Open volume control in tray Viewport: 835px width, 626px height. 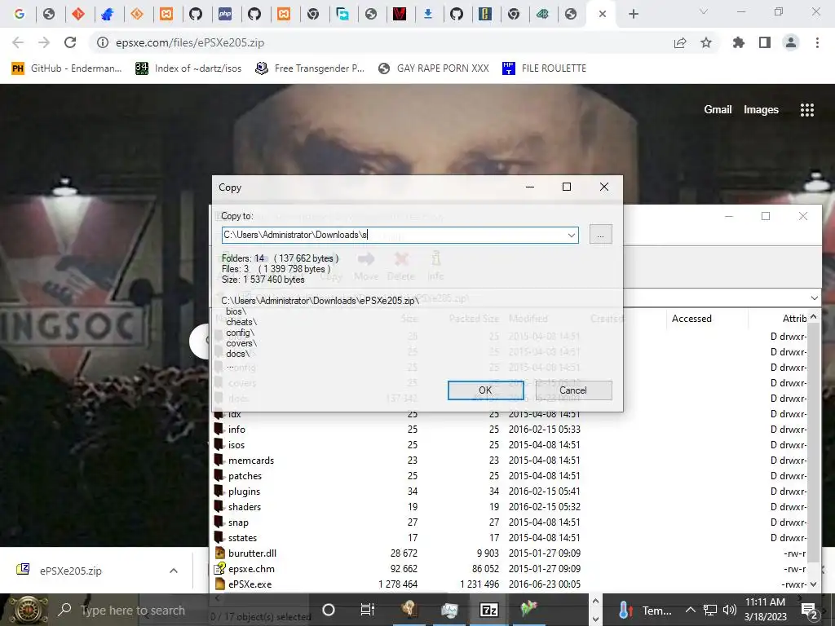(730, 610)
